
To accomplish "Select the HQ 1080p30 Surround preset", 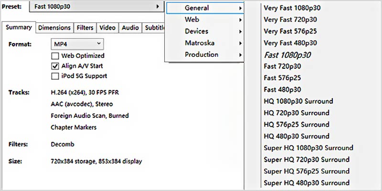I will [298, 101].
